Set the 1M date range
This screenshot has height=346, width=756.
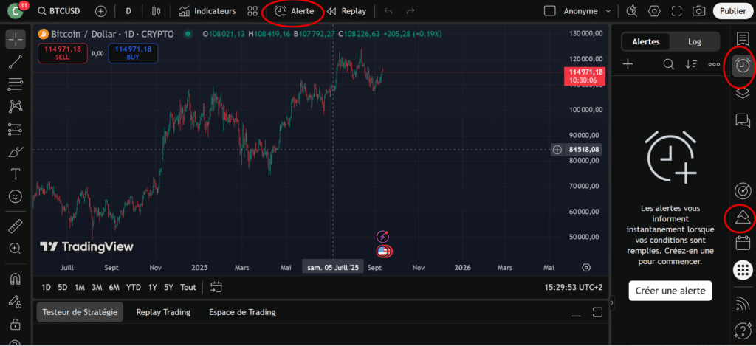tap(80, 287)
